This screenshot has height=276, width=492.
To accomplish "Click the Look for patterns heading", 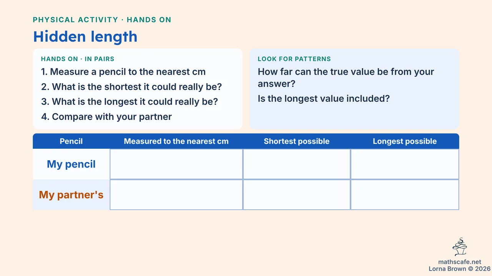I will 294,59.
